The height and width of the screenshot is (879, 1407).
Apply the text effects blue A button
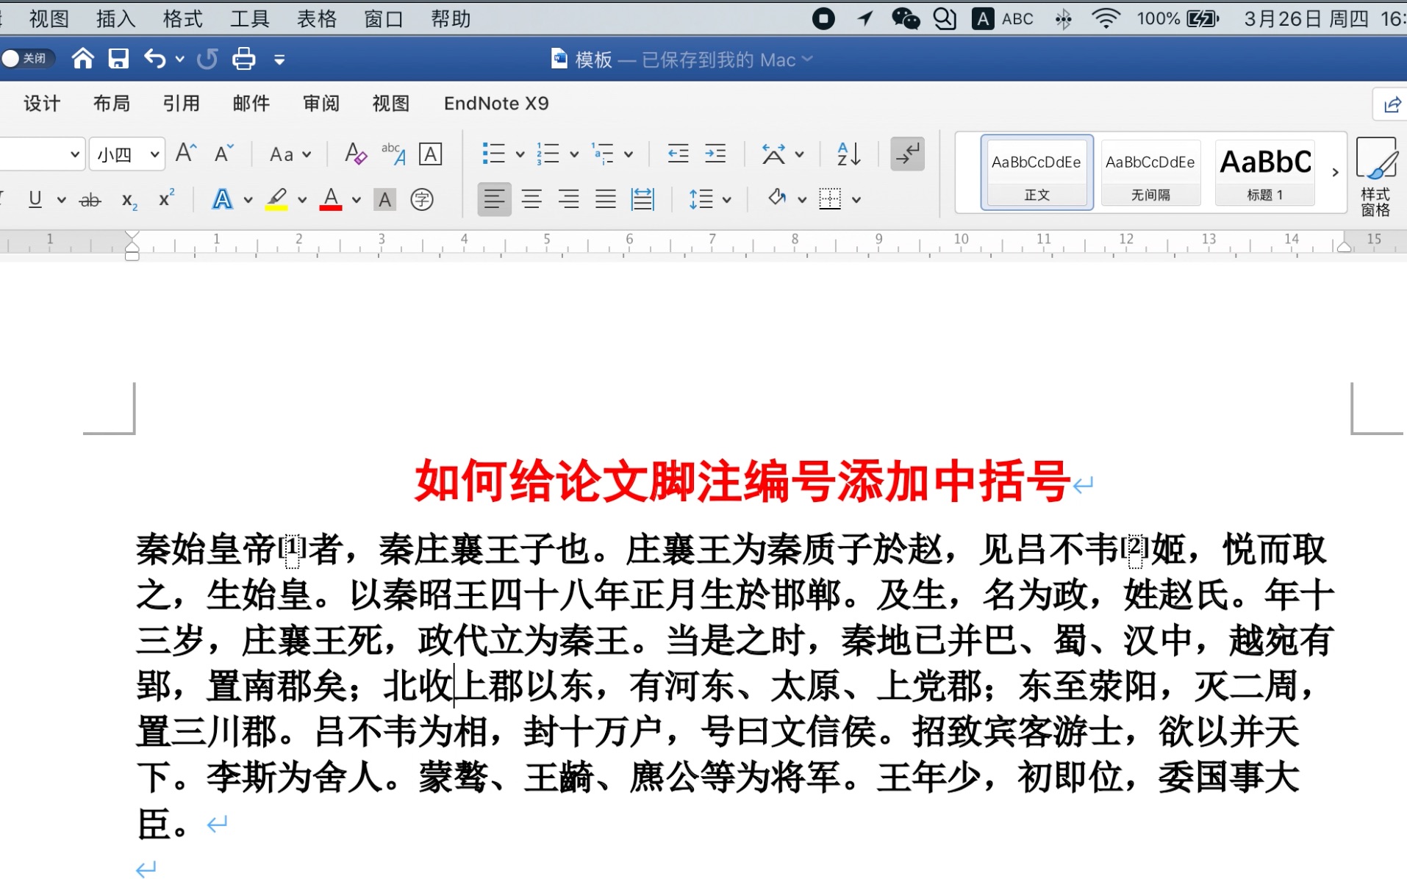(222, 199)
